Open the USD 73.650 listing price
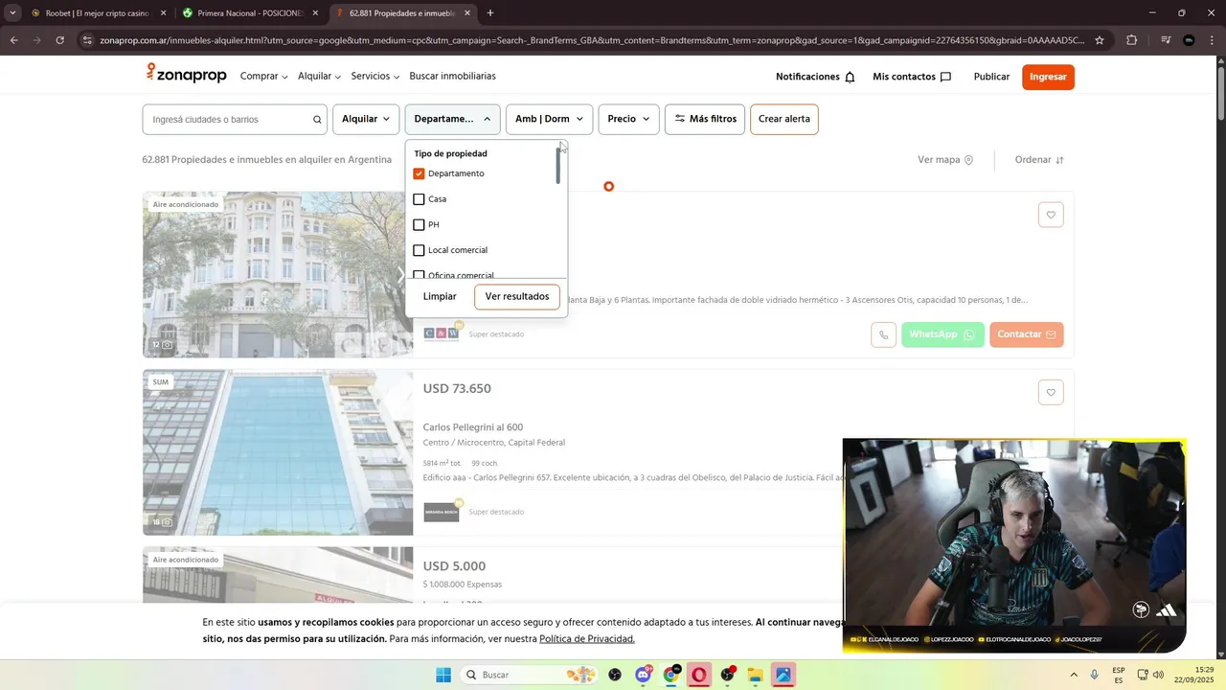This screenshot has width=1226, height=690. tap(457, 389)
